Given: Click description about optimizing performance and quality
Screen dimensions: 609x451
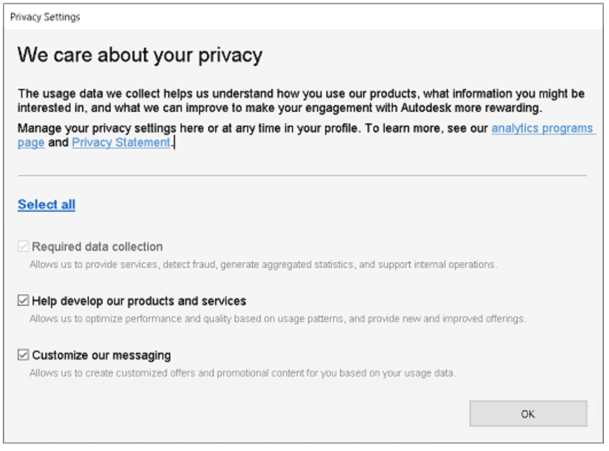Looking at the screenshot, I should tap(278, 319).
